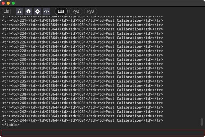Toggle the code brackets filter icon

tap(47, 11)
